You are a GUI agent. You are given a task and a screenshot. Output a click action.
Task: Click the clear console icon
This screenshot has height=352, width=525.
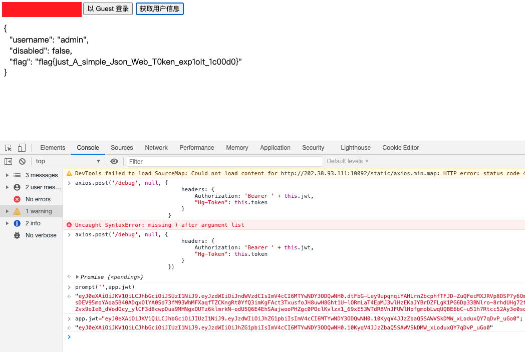tap(22, 161)
